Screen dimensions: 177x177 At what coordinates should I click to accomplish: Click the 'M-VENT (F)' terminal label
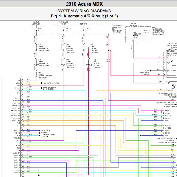coord(16,120)
